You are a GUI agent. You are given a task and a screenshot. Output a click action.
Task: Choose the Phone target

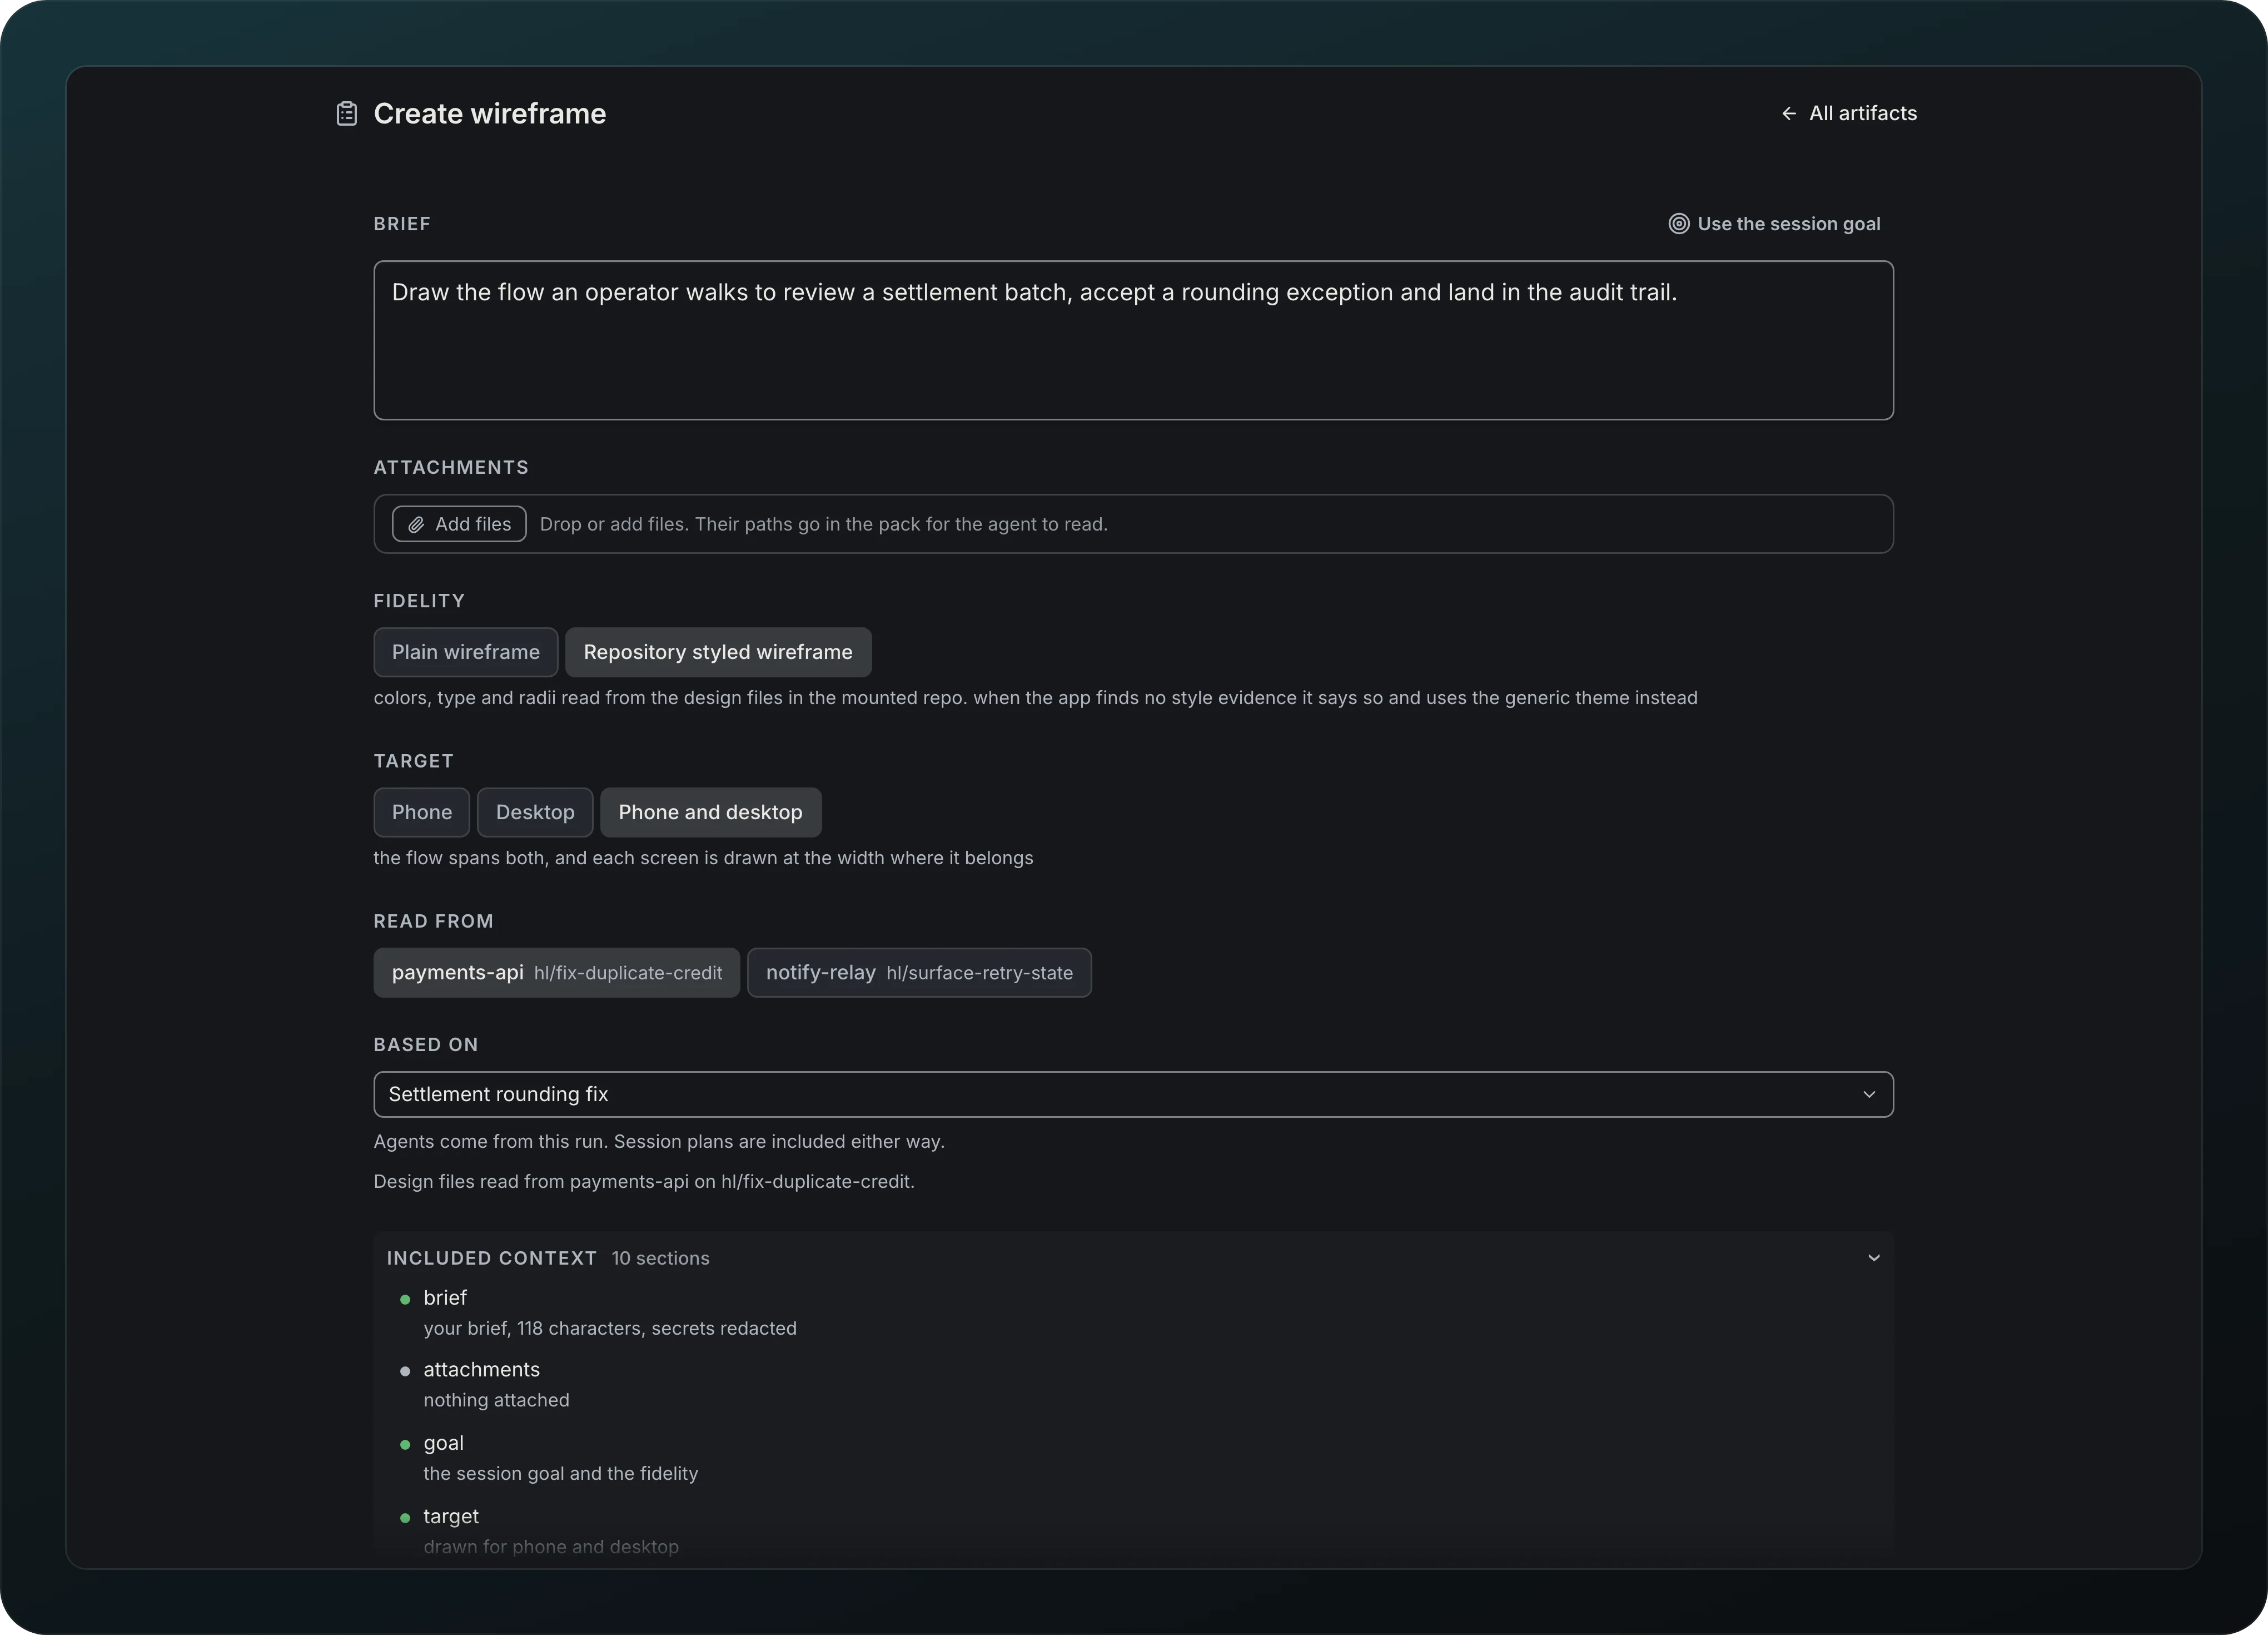pyautogui.click(x=421, y=812)
